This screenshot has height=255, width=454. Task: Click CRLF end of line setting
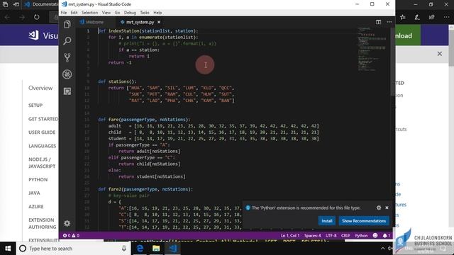click(345, 236)
